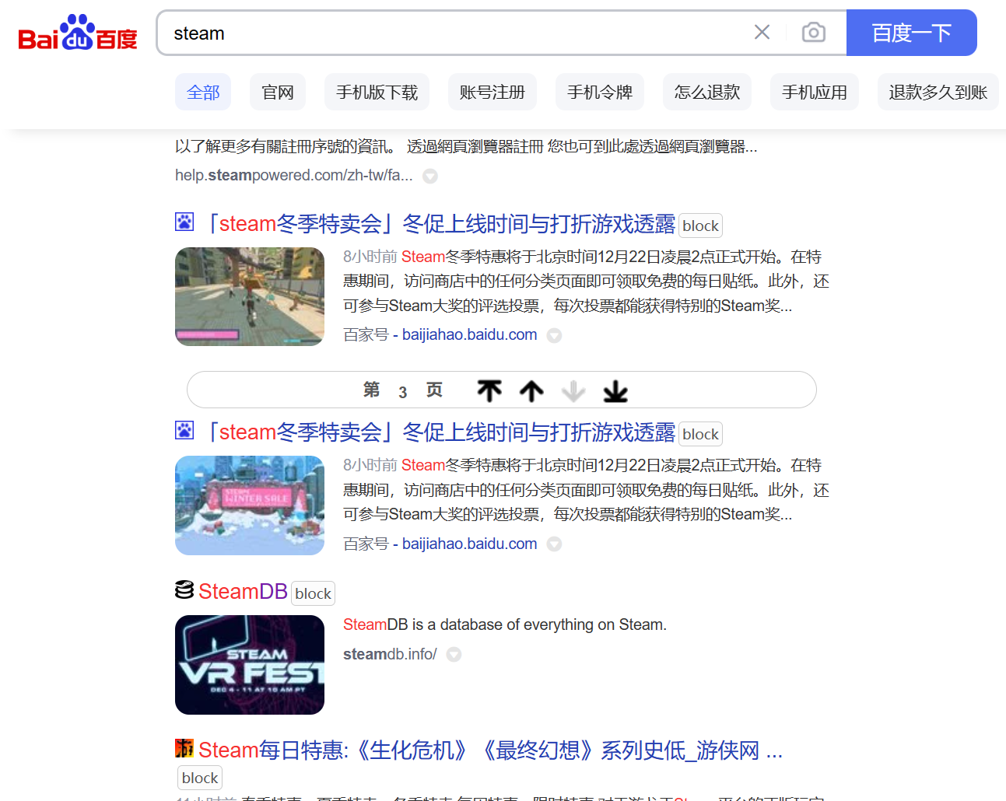Click block button next to SteamDB
Image resolution: width=1006 pixels, height=801 pixels.
click(313, 593)
